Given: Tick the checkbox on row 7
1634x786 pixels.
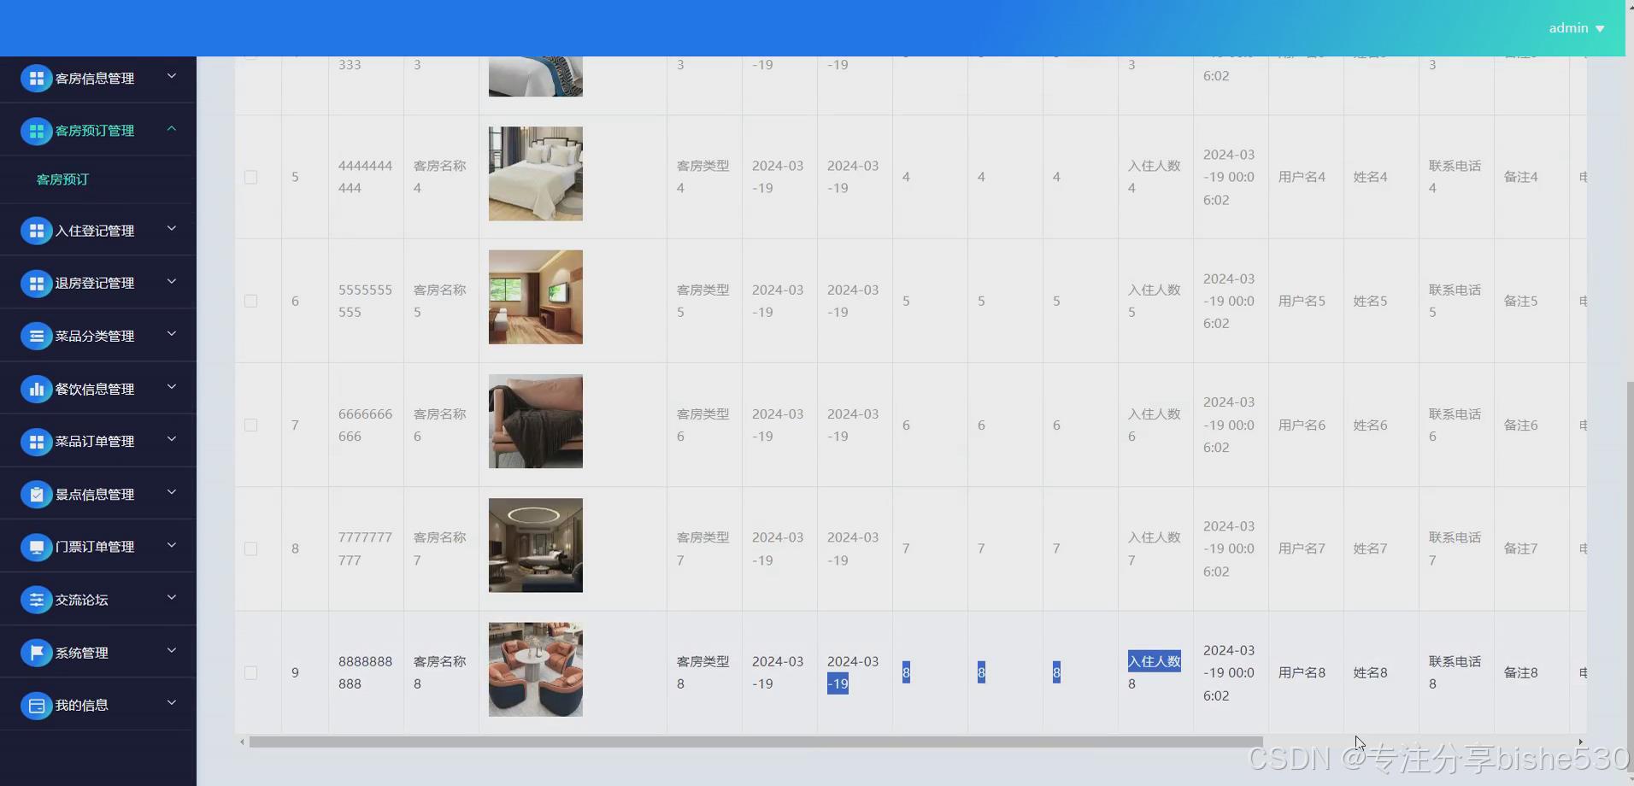Looking at the screenshot, I should coord(250,425).
